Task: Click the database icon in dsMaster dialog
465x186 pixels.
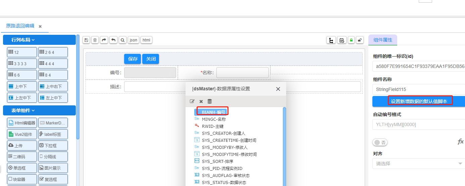Action: [210, 101]
